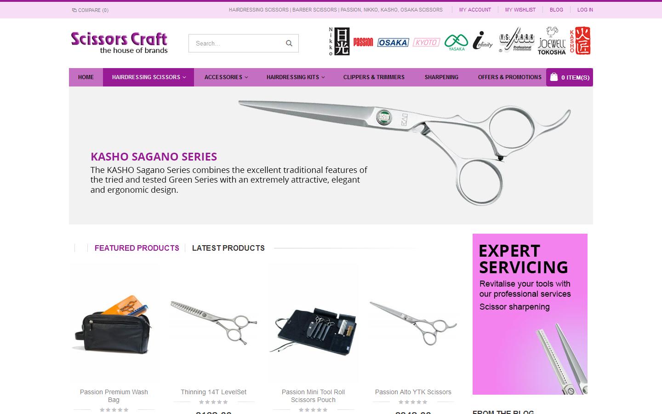This screenshot has height=414, width=662.
Task: Choose the Kyoto brand logo
Action: pyautogui.click(x=426, y=42)
